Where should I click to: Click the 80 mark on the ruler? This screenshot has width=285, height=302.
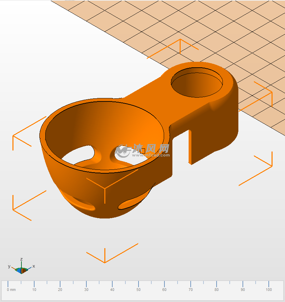217,290
